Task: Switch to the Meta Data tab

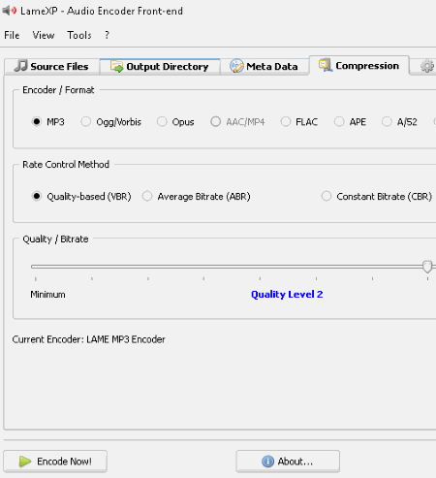Action: click(265, 66)
